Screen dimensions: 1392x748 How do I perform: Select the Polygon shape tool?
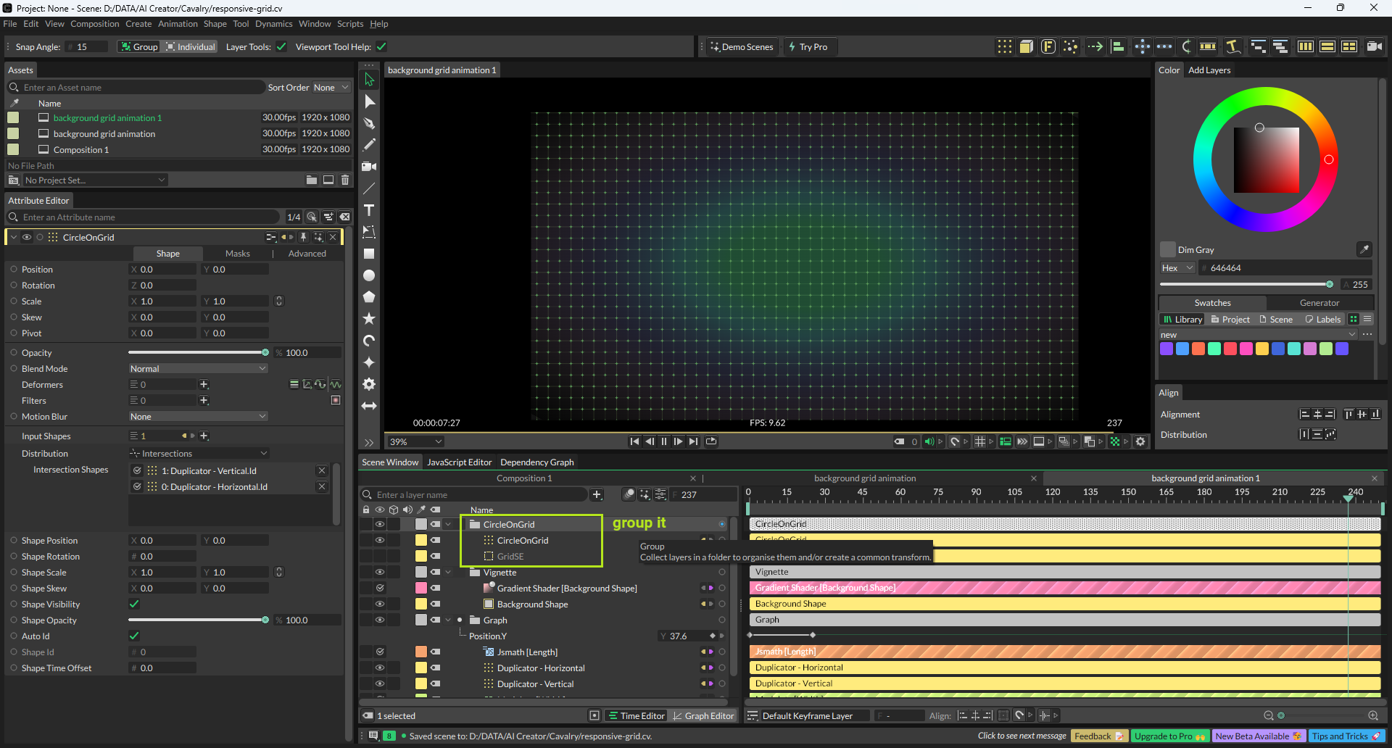[369, 297]
